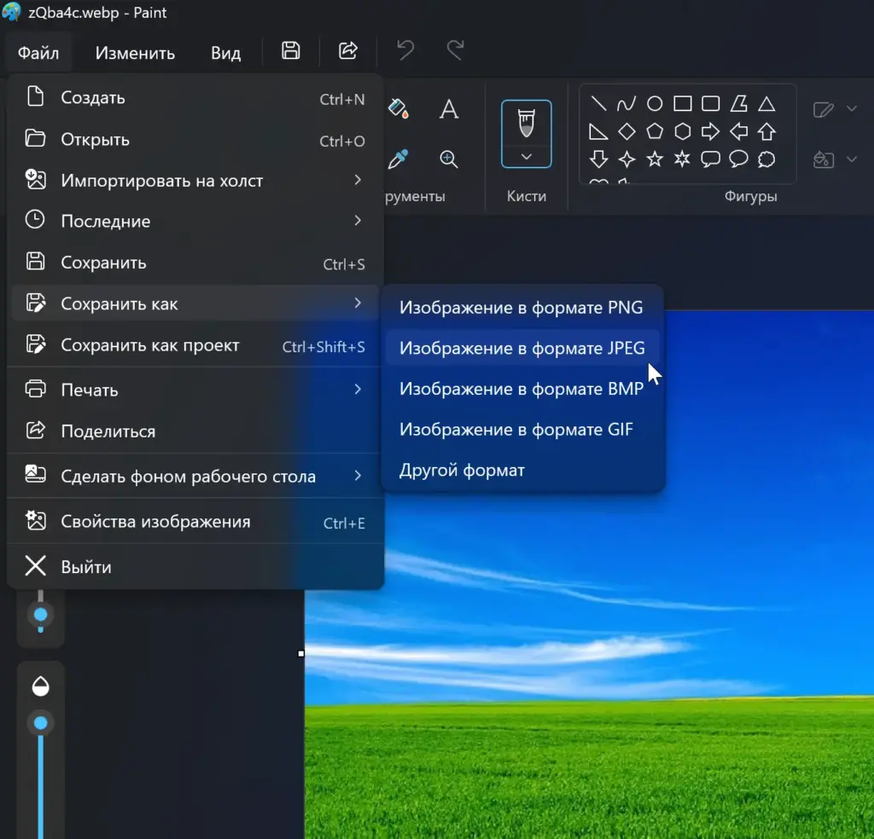
Task: Click Сохранить как проект entry
Action: pyautogui.click(x=195, y=345)
